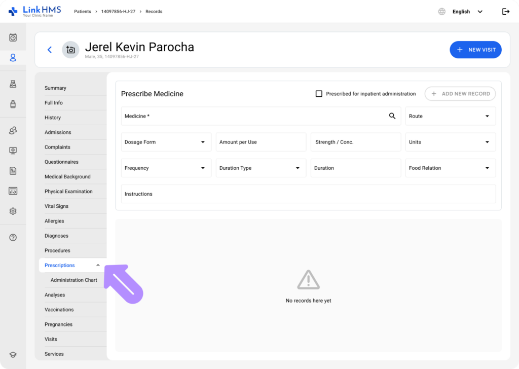The image size is (519, 369).
Task: Click the settings gear sidebar icon
Action: (x=13, y=211)
